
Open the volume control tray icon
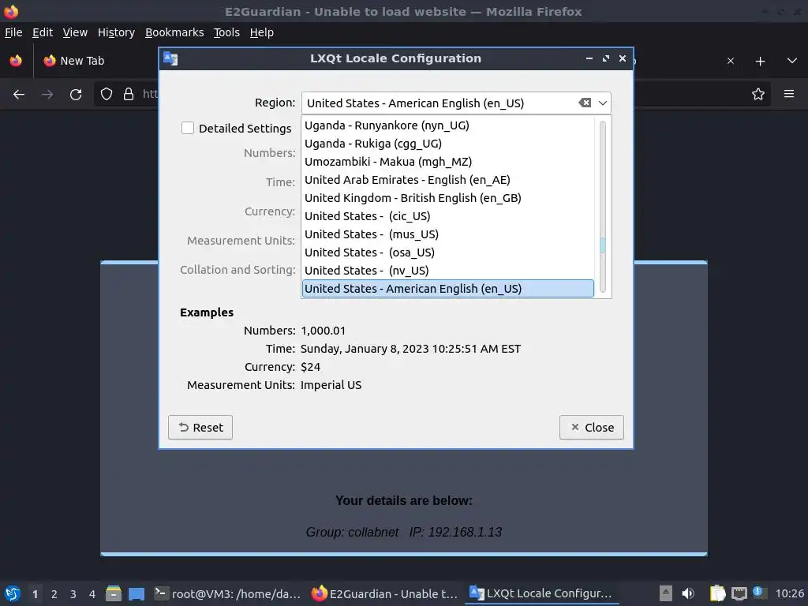tap(688, 593)
